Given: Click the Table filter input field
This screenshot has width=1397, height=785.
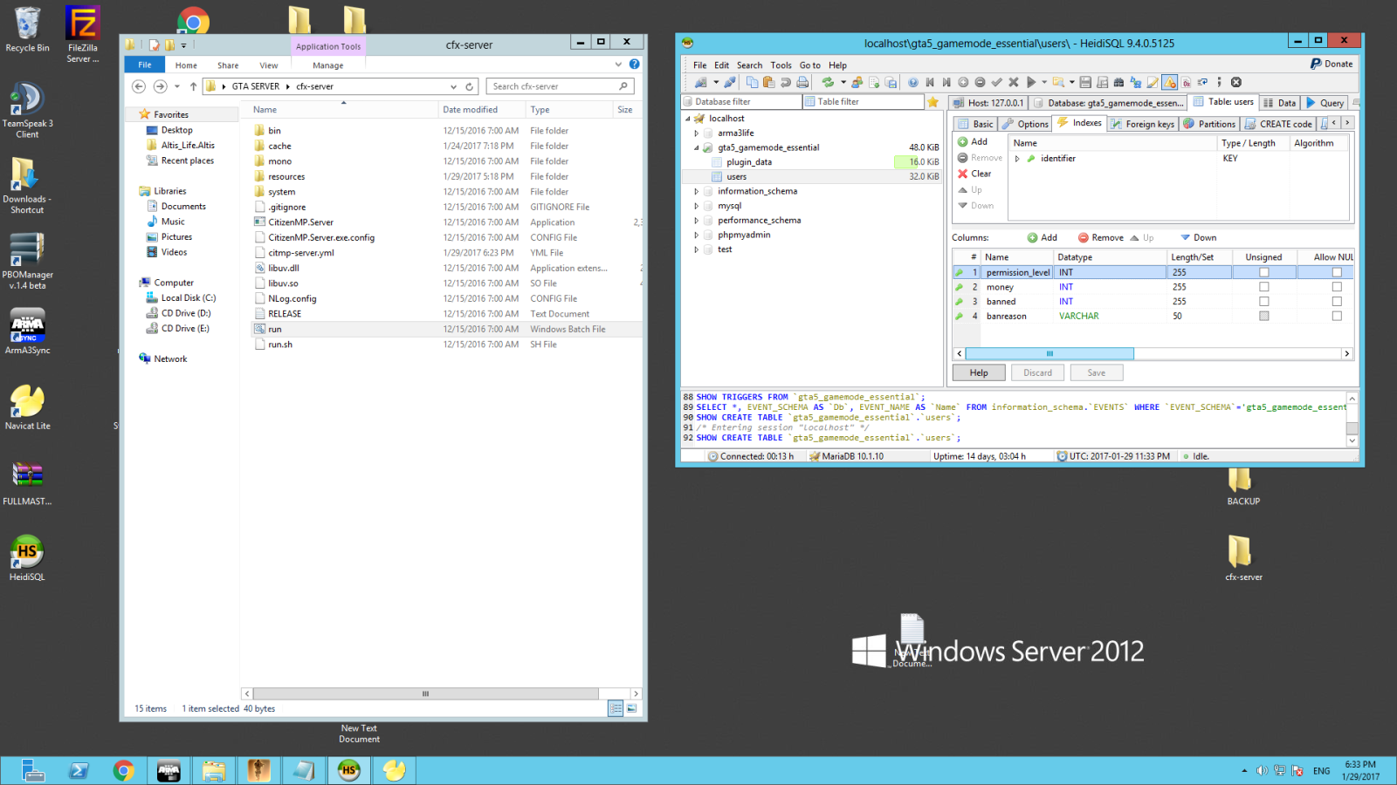Looking at the screenshot, I should click(863, 102).
